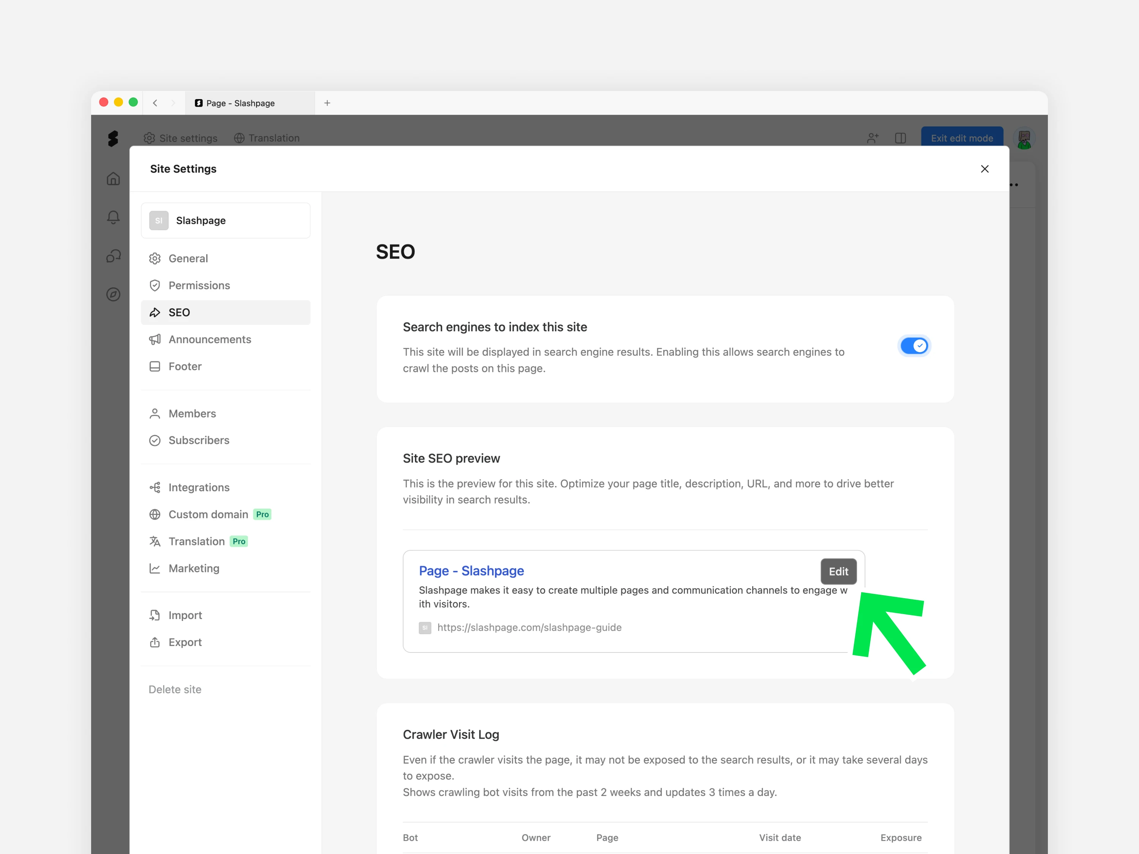Click Edit on SEO preview card
The height and width of the screenshot is (854, 1139).
tap(838, 571)
